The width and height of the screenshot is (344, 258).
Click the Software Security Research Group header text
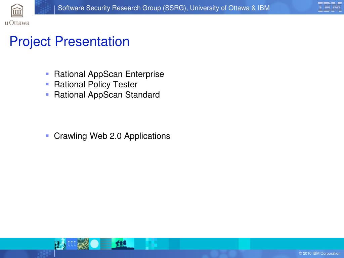click(164, 8)
